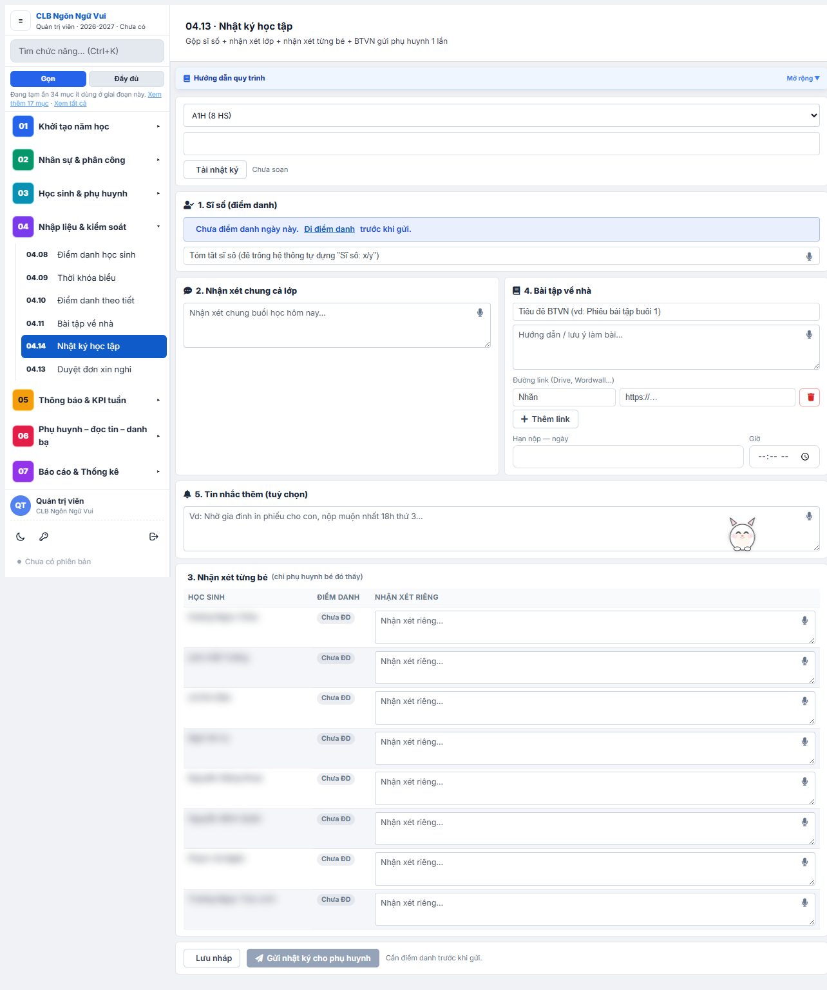
Task: Click the Tiêu đề BTVN input field
Action: pos(666,312)
